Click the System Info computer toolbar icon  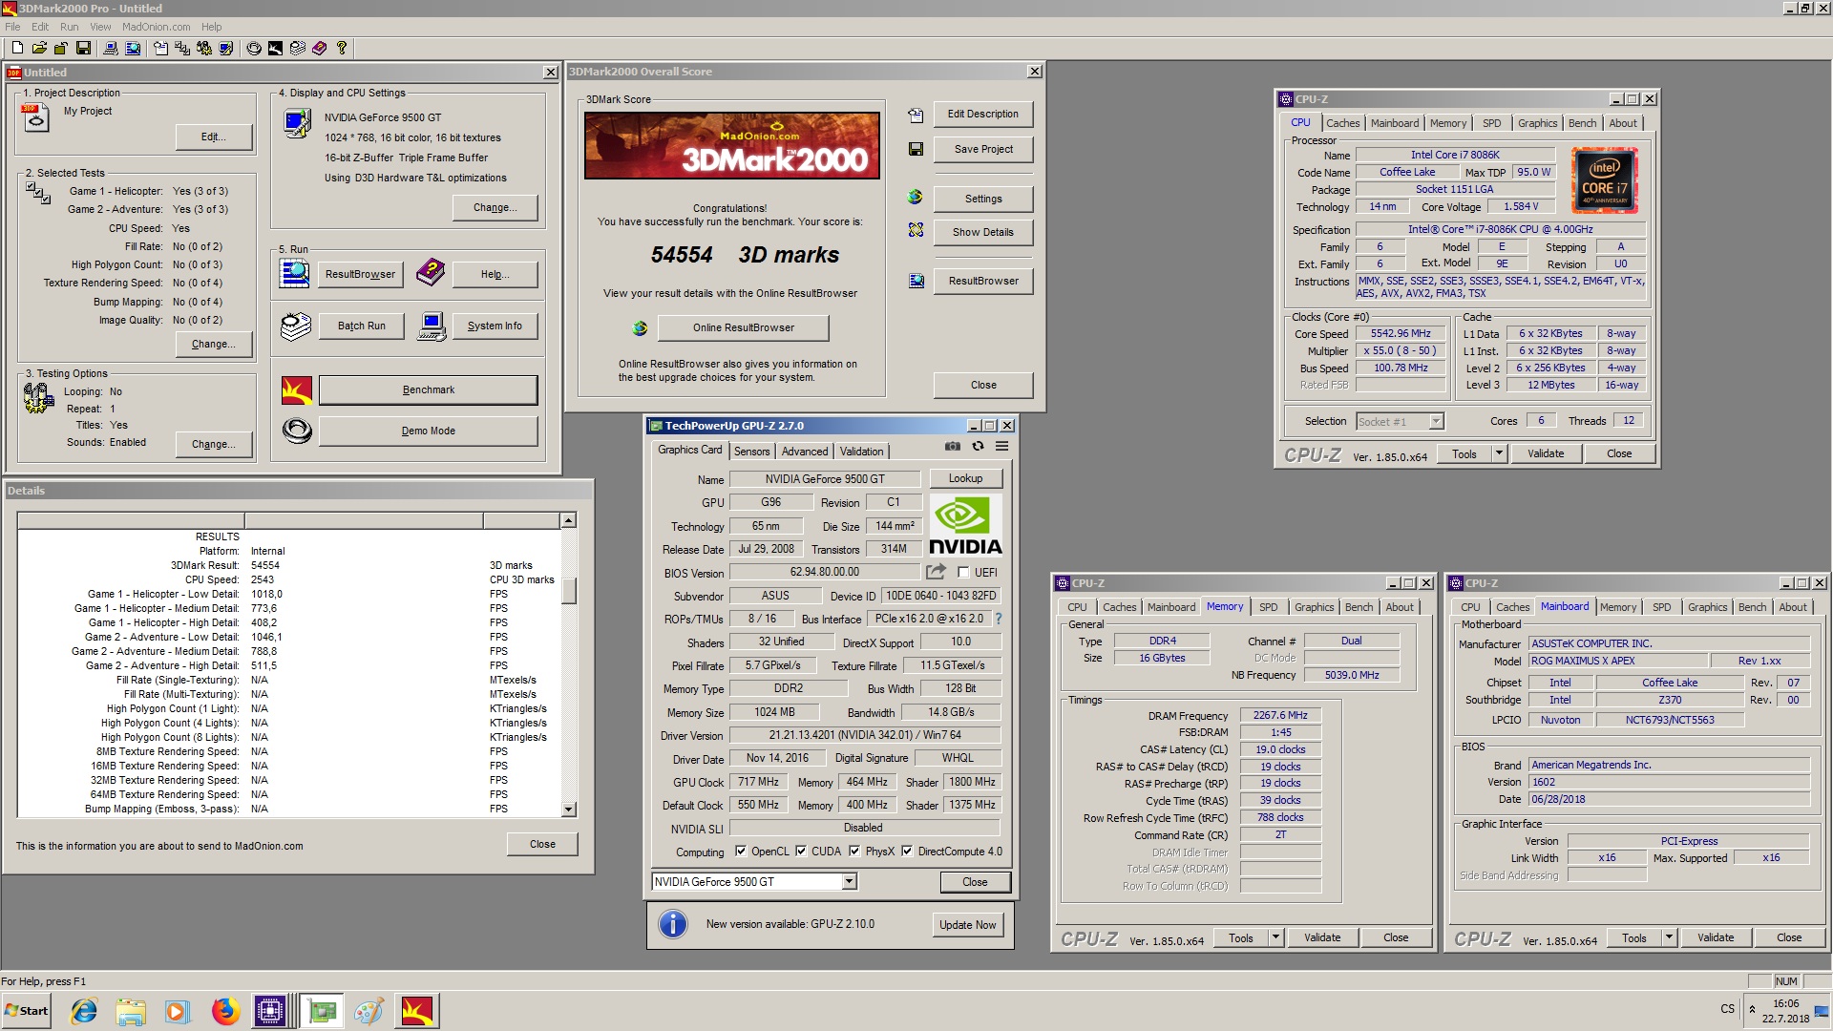[x=110, y=48]
